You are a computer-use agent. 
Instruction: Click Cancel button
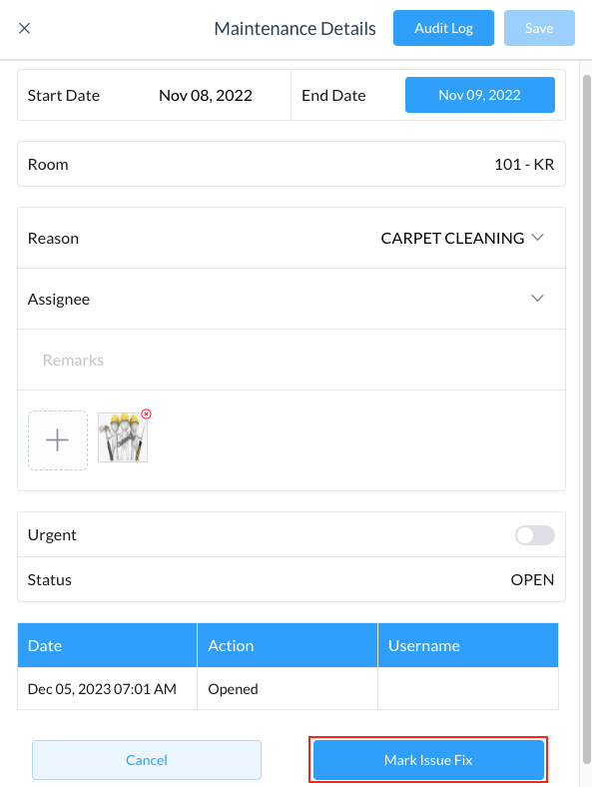(x=147, y=760)
